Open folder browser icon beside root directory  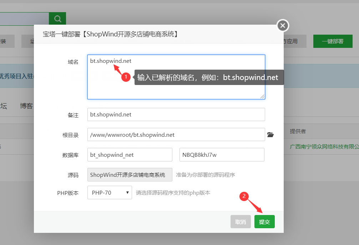(x=270, y=135)
